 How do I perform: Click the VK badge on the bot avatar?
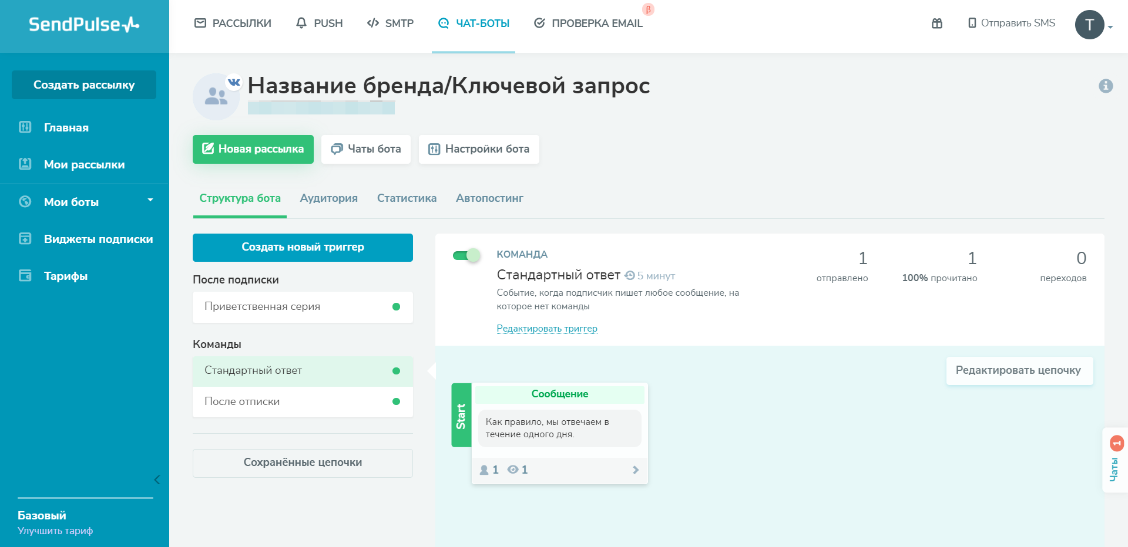click(x=235, y=82)
